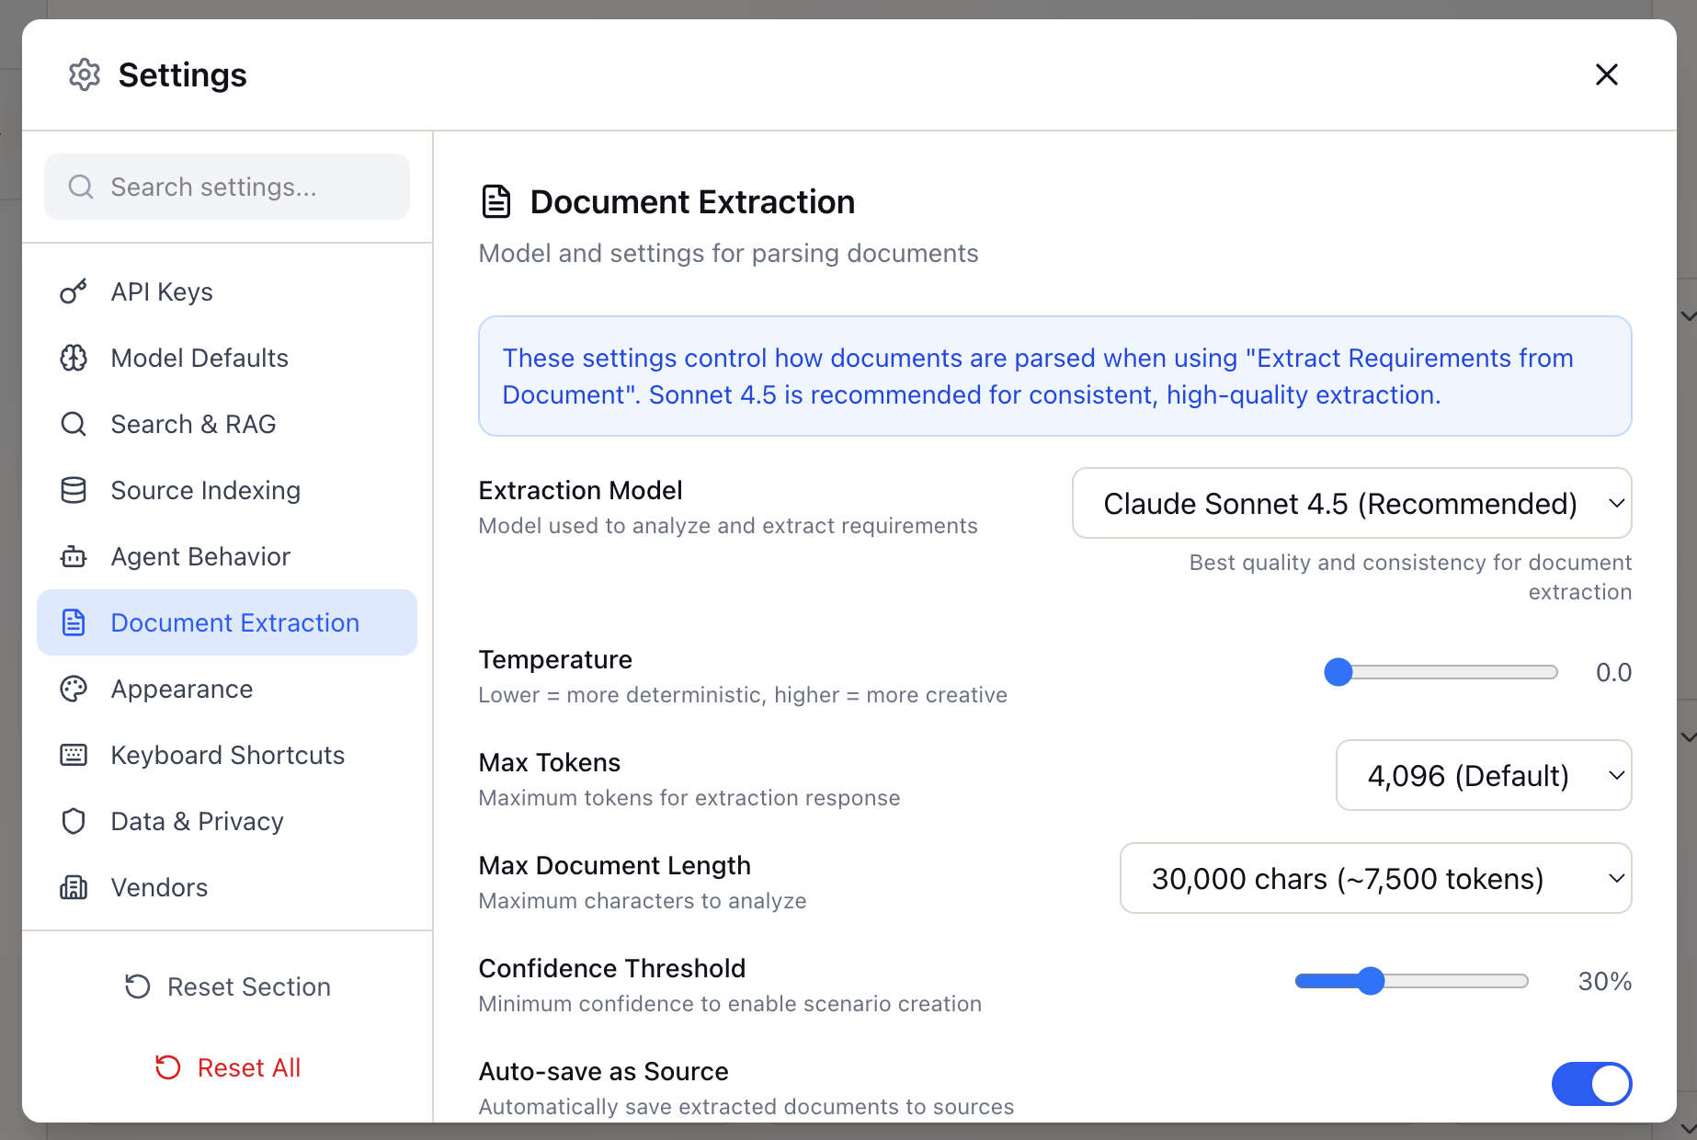This screenshot has height=1140, width=1697.
Task: Disable Auto-save as Source
Action: click(x=1591, y=1084)
